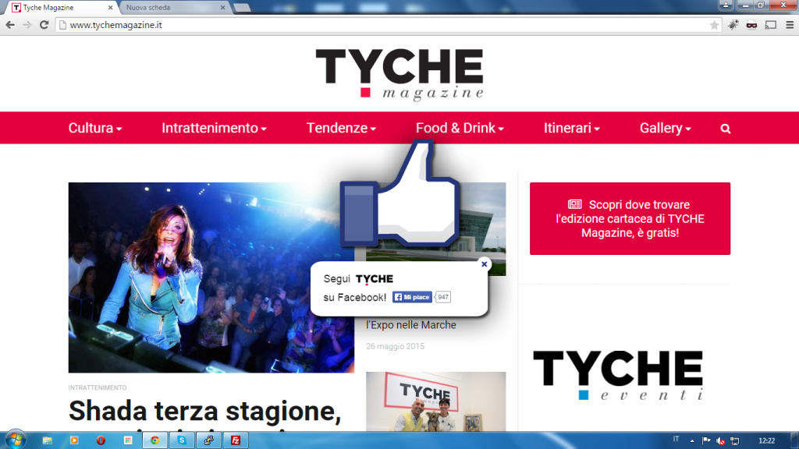
Task: Open the Shada concert featured image
Action: pos(211,278)
